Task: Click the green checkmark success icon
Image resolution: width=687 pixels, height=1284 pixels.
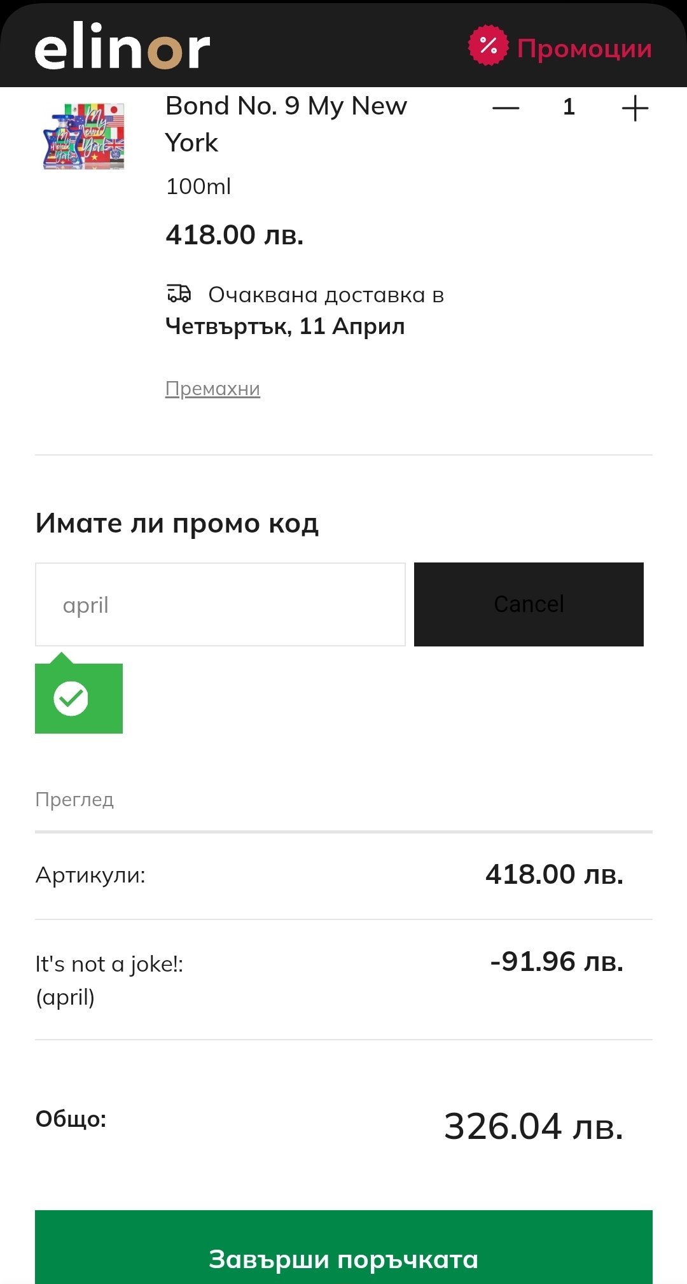Action: click(71, 698)
